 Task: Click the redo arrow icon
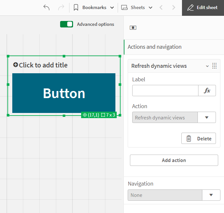(x=61, y=7)
